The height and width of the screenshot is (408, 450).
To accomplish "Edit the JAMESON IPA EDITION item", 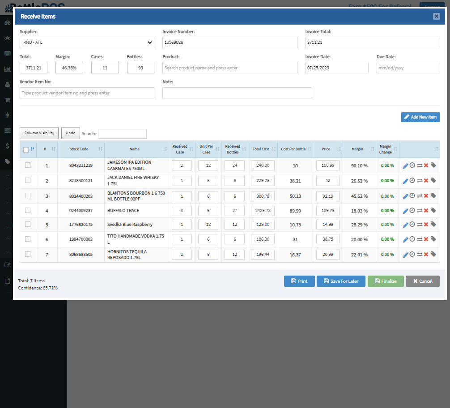I will coord(405,165).
